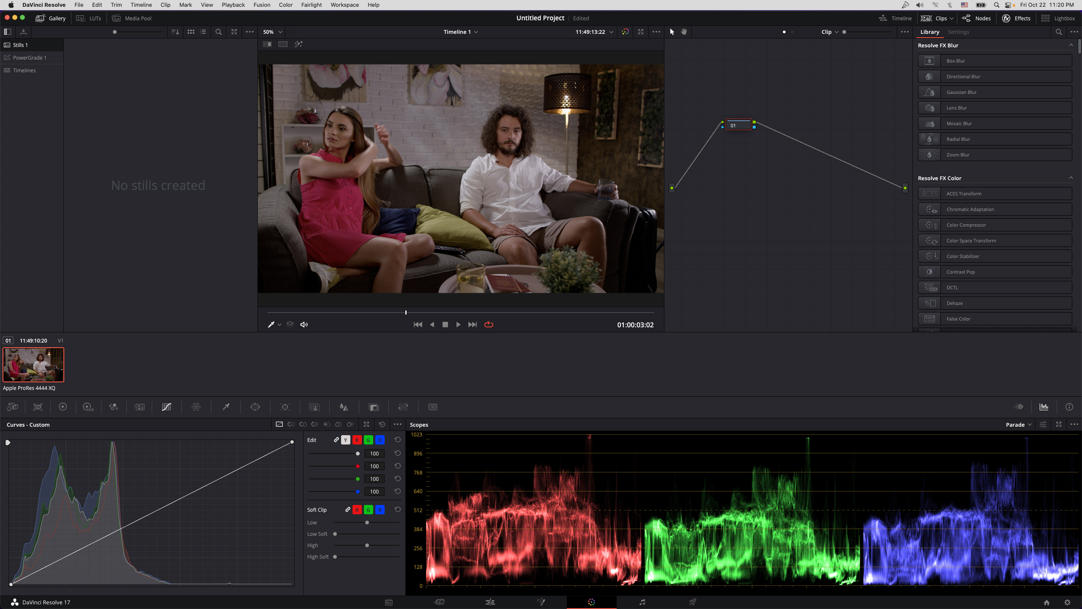Open the Blur palette
1082x609 pixels.
pyautogui.click(x=344, y=407)
